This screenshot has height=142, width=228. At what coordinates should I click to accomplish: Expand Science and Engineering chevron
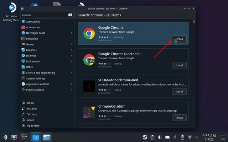pyautogui.click(x=71, y=72)
